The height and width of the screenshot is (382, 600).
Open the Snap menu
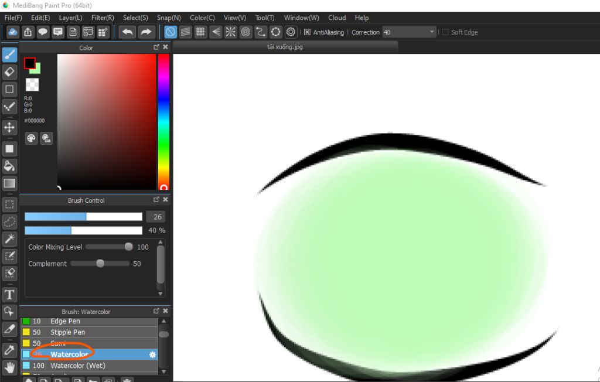point(169,18)
